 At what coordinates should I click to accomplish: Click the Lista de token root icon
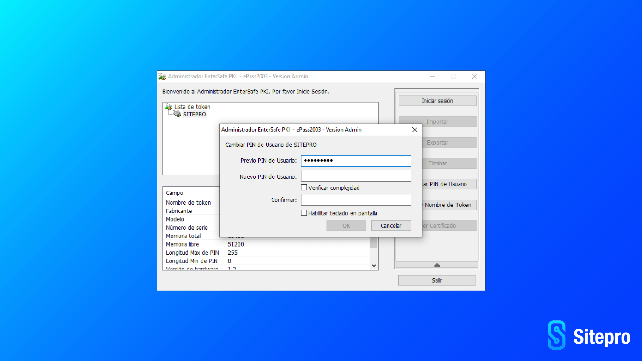click(168, 107)
